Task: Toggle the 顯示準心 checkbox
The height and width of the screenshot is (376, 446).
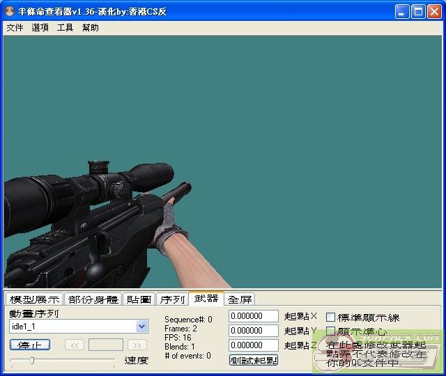Action: tap(331, 331)
